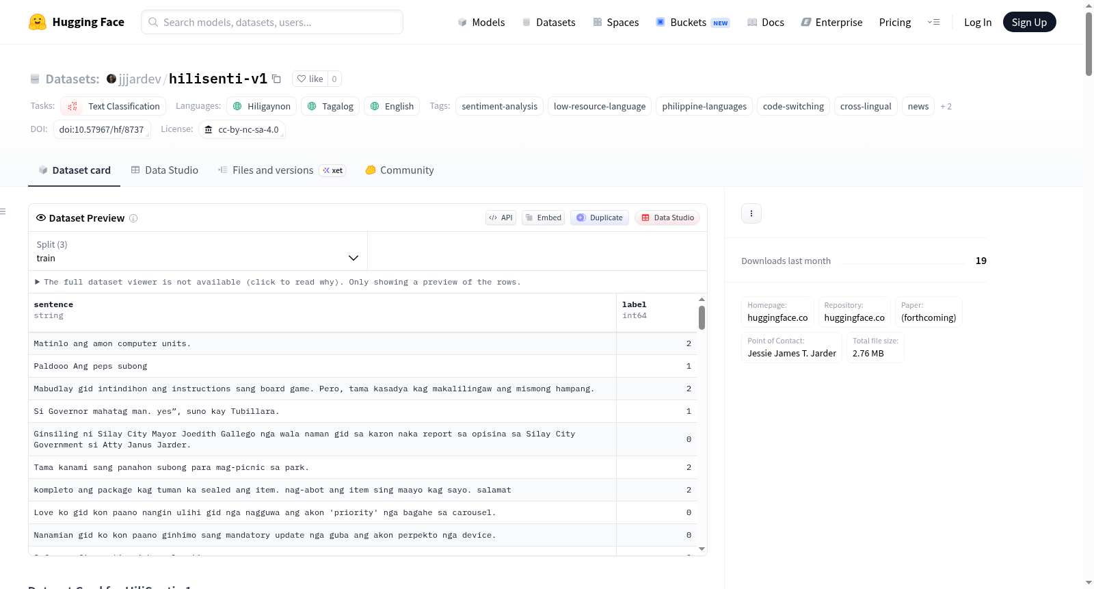This screenshot has width=1094, height=589.
Task: Click the Paper (forthcoming) card
Action: pos(929,312)
